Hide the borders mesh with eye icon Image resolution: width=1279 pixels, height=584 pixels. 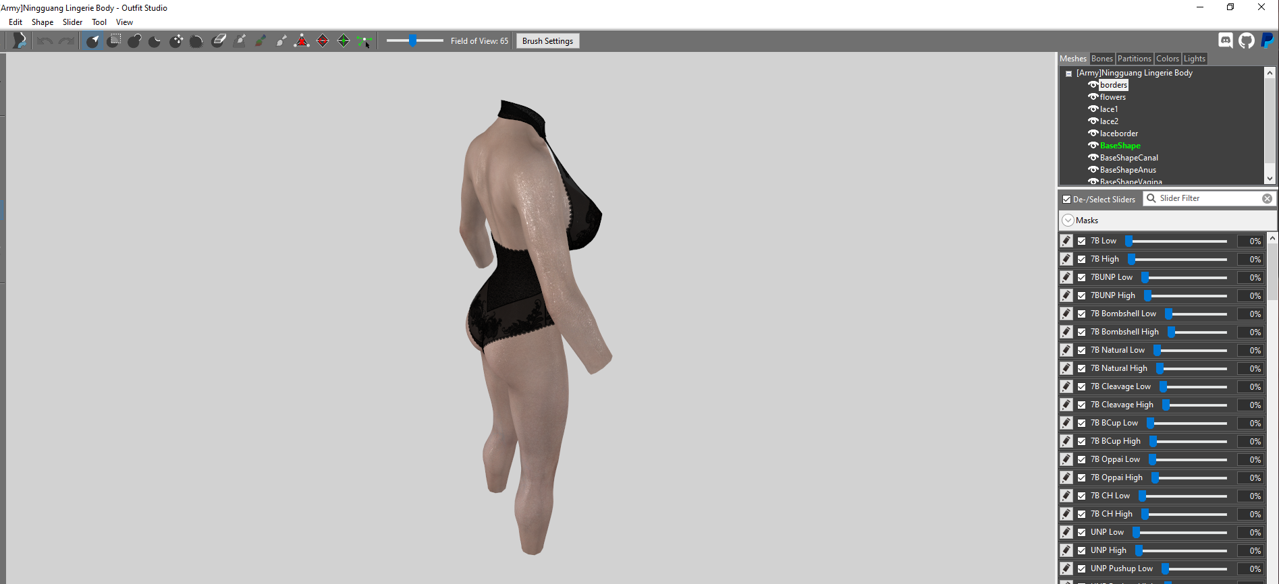tap(1093, 85)
